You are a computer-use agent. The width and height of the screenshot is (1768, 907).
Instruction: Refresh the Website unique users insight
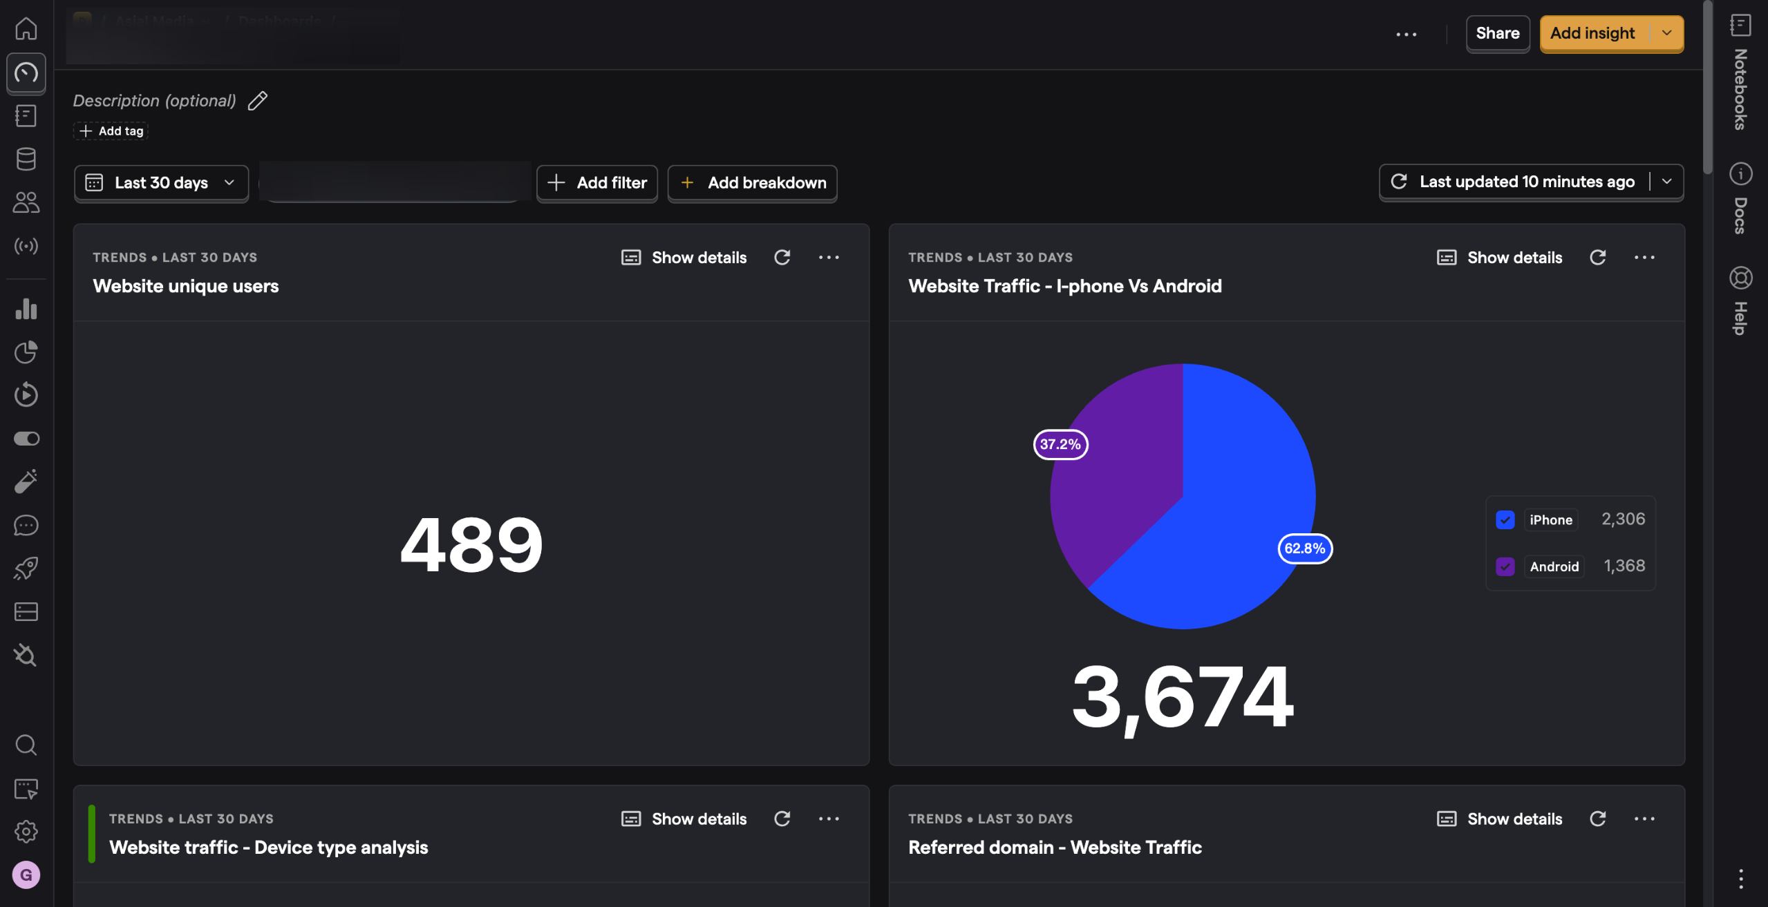click(x=782, y=258)
